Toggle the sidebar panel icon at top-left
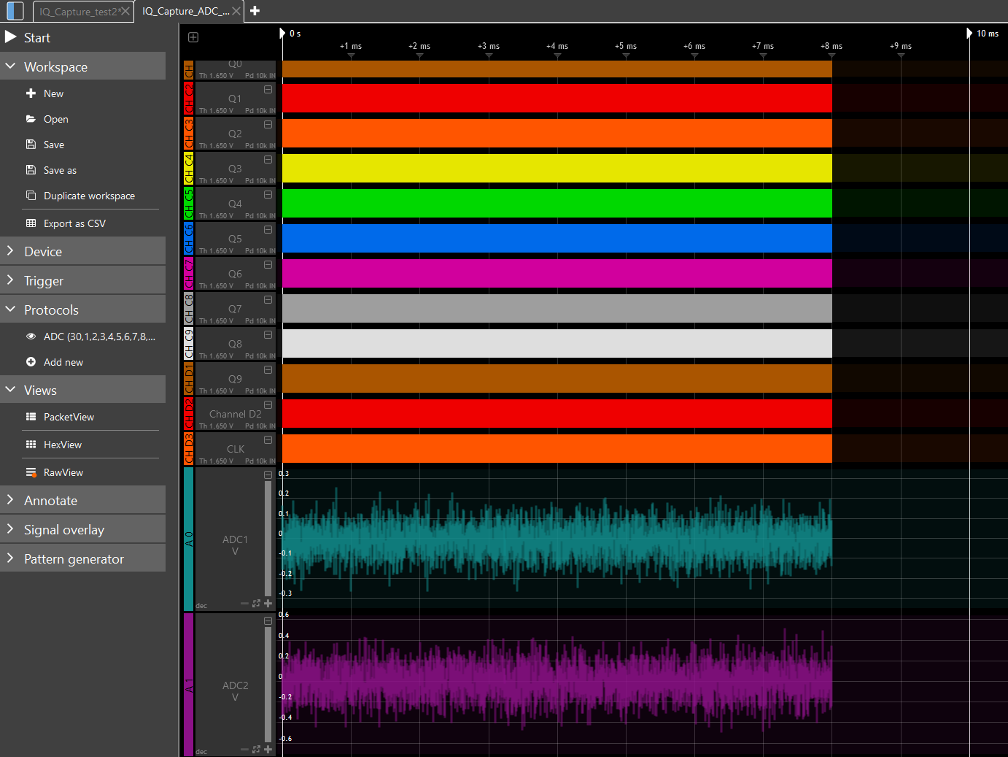 point(15,11)
